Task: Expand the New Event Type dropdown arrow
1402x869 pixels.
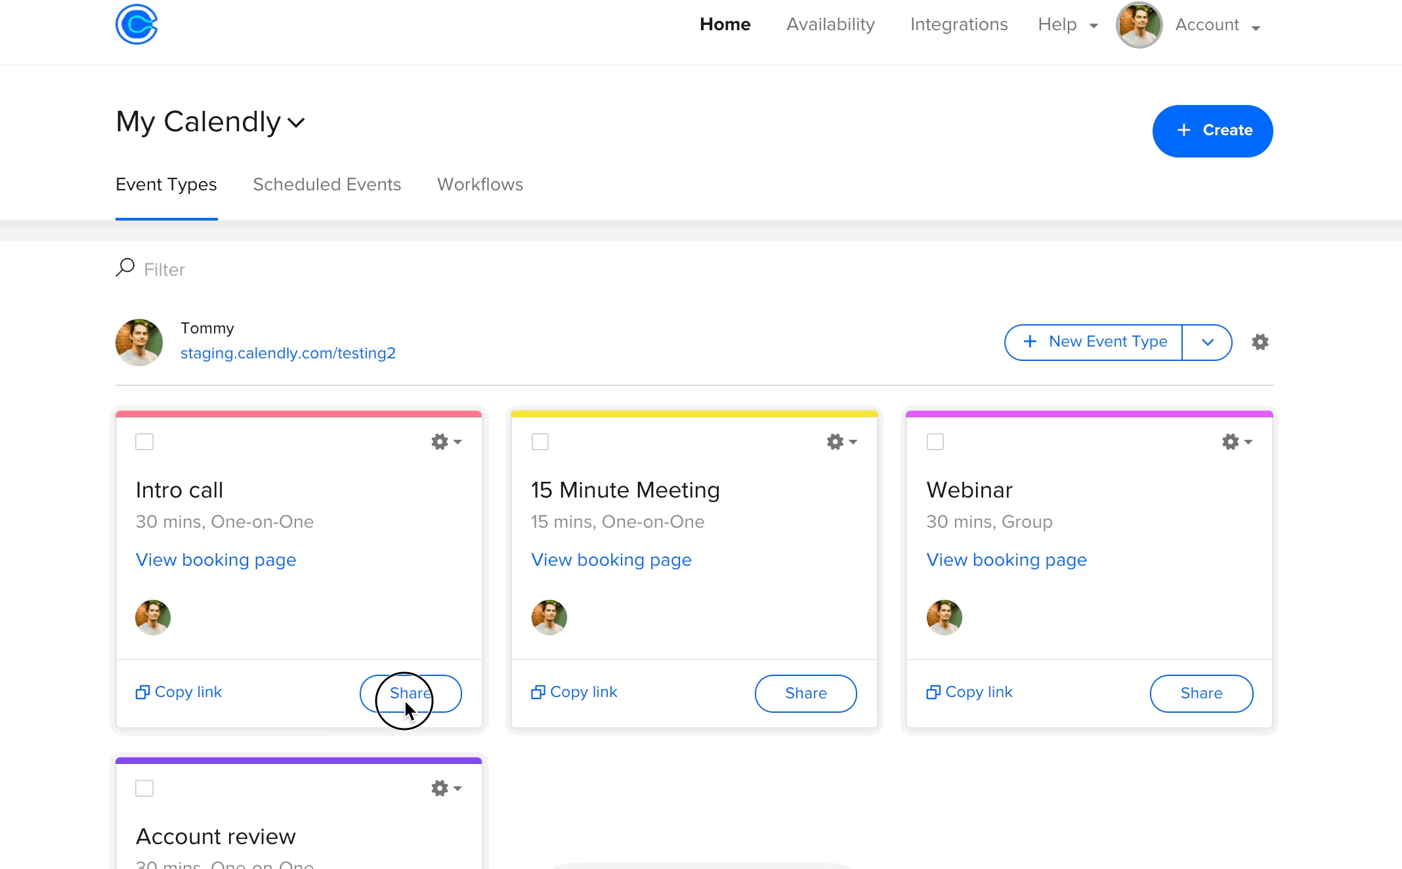Action: [1208, 341]
